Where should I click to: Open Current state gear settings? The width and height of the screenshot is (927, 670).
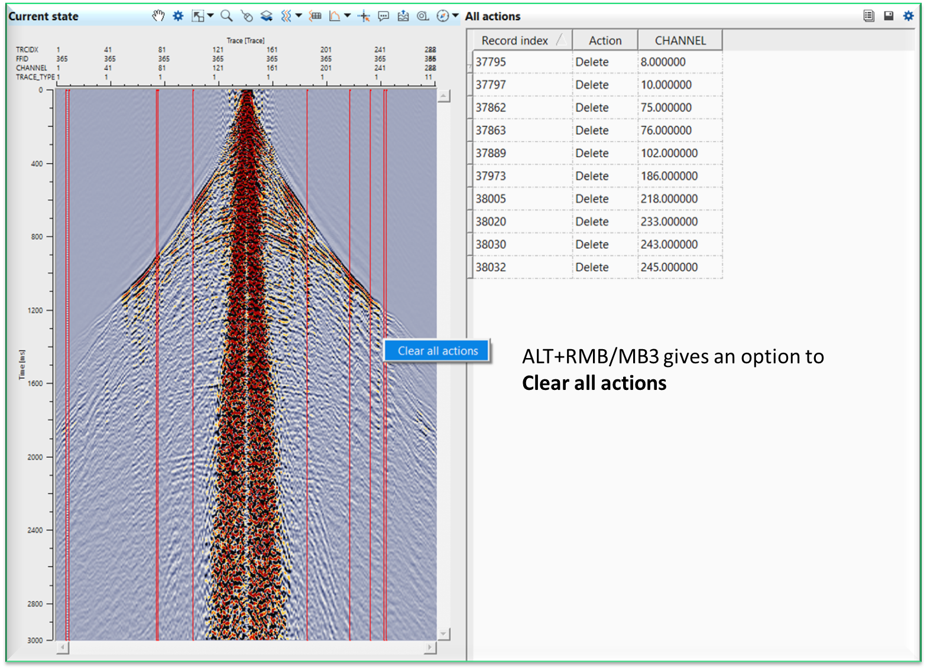[178, 16]
